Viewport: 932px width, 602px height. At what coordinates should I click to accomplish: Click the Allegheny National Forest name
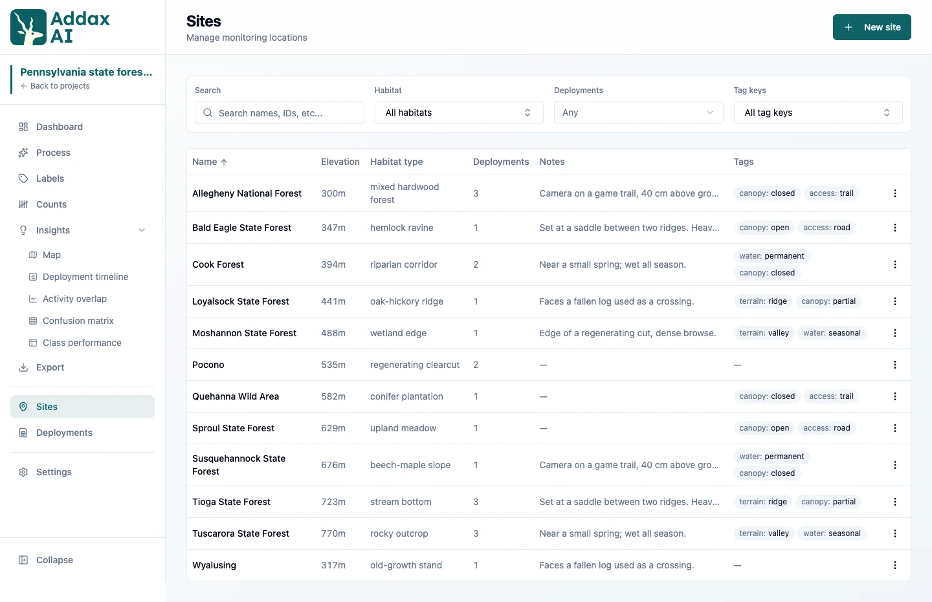(247, 193)
